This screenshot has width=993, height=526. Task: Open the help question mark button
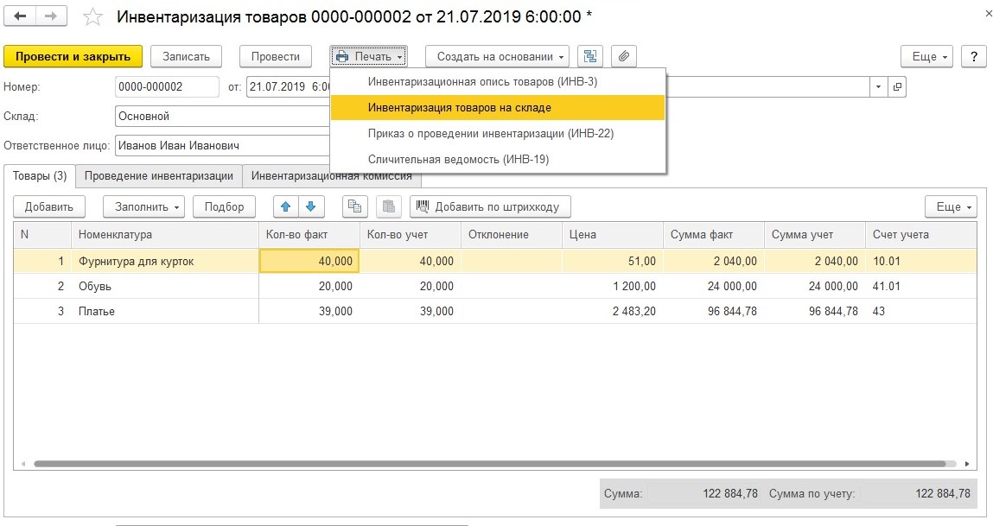[x=973, y=56]
